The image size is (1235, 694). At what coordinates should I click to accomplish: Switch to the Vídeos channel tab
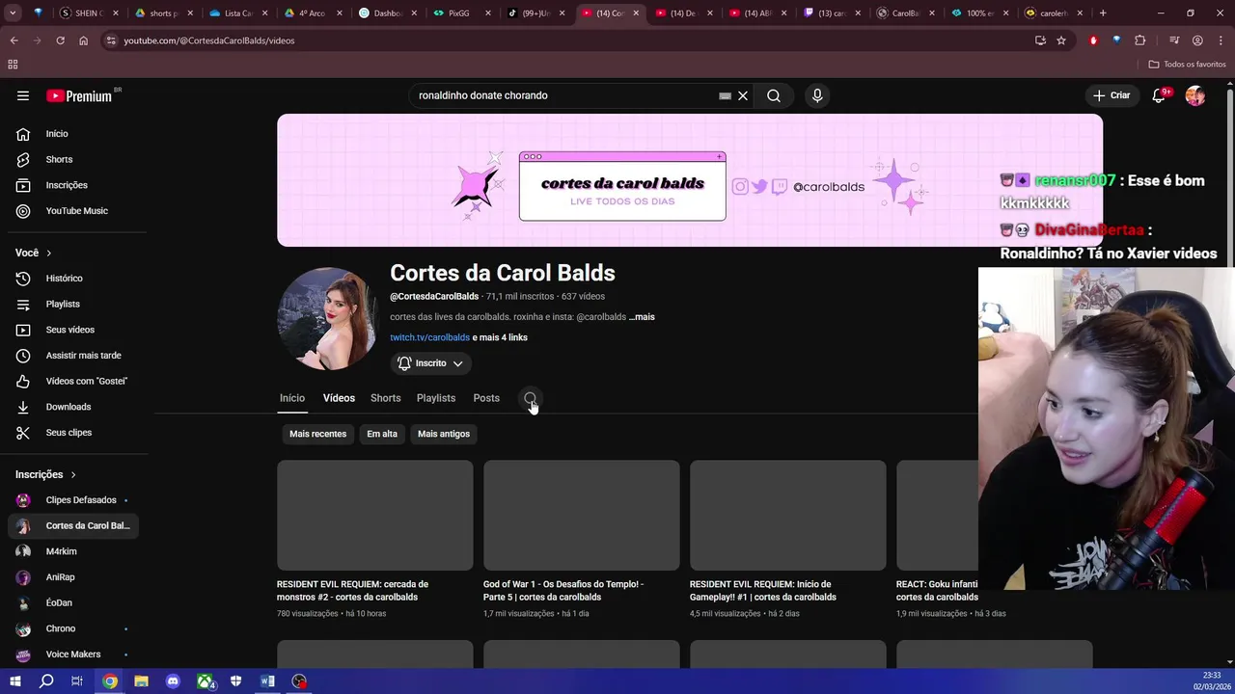pyautogui.click(x=339, y=398)
